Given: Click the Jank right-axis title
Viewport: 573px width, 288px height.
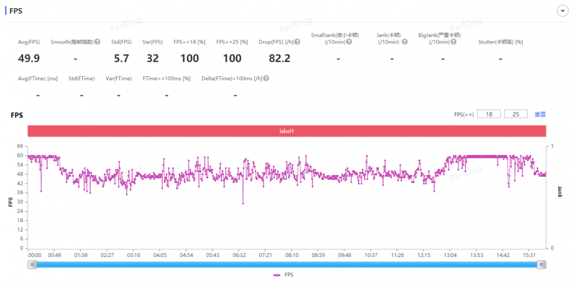Looking at the screenshot, I should coord(559,192).
